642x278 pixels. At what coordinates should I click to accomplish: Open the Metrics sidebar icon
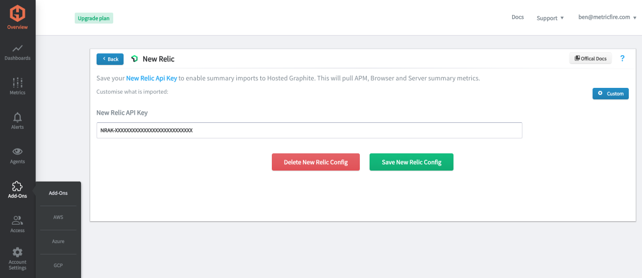(x=18, y=83)
